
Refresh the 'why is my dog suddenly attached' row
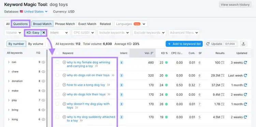click(x=245, y=117)
